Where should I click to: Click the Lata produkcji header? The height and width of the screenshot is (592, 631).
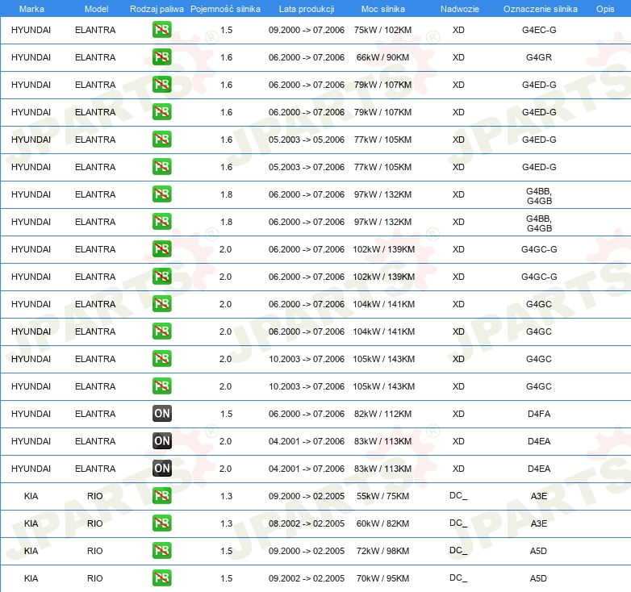click(x=306, y=8)
